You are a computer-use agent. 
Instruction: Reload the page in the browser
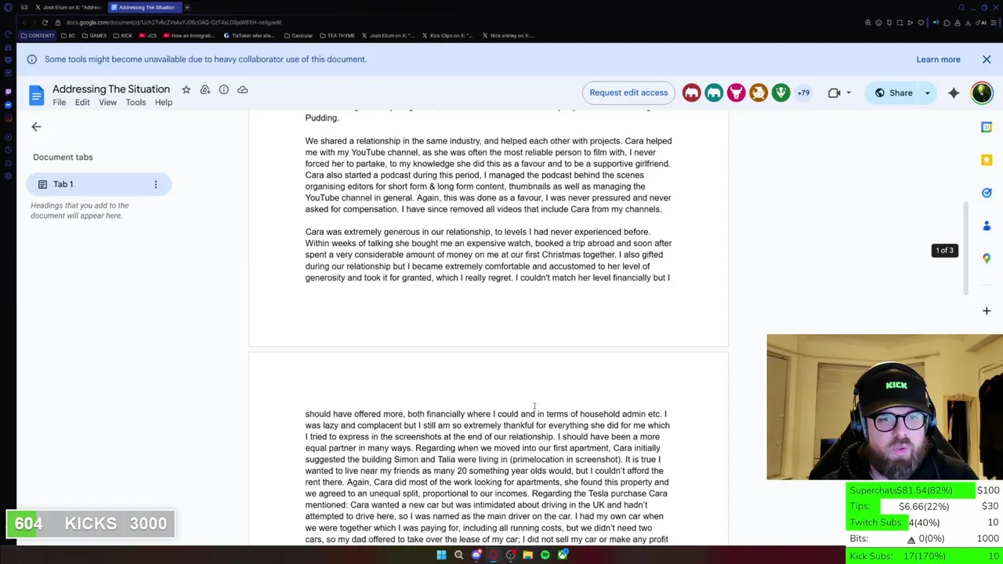[x=45, y=23]
